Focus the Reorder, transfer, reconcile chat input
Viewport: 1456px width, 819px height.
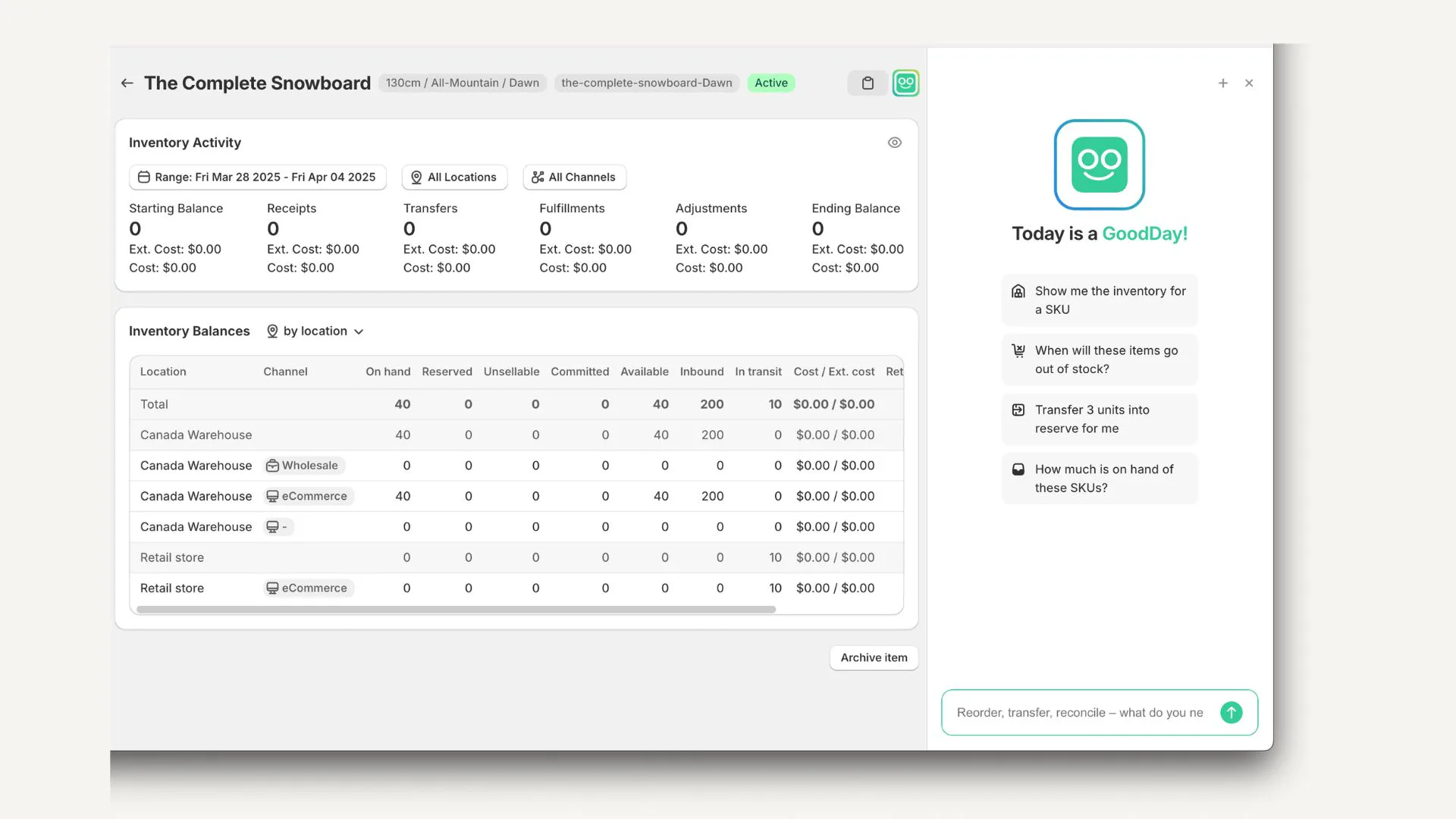pyautogui.click(x=1081, y=713)
